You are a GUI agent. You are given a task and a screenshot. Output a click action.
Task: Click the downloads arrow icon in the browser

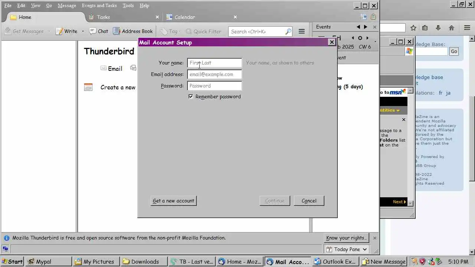(438, 28)
